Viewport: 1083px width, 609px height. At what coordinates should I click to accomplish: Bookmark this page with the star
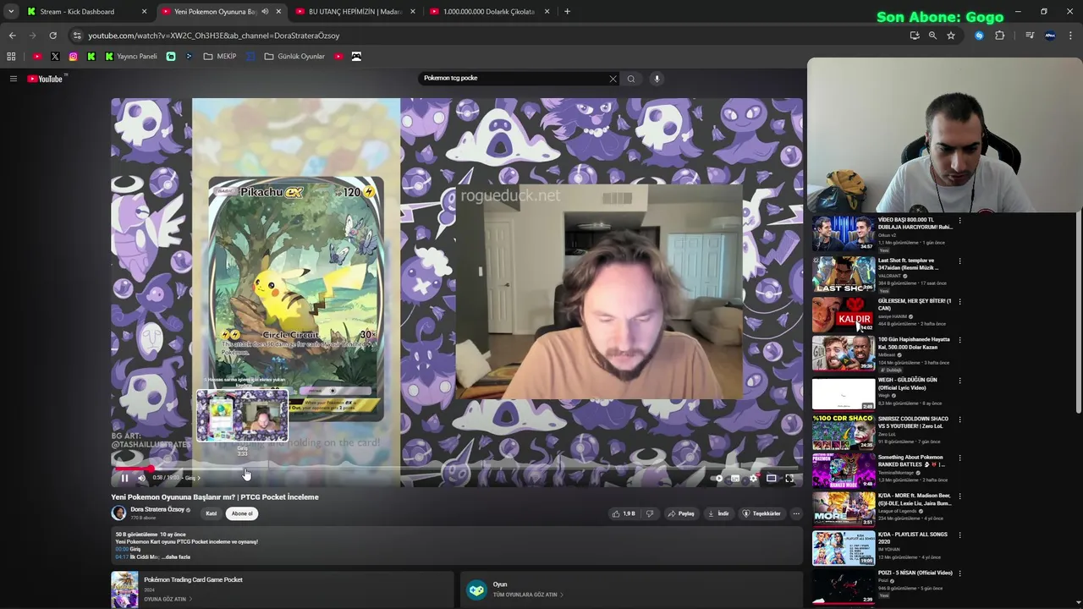pos(951,36)
